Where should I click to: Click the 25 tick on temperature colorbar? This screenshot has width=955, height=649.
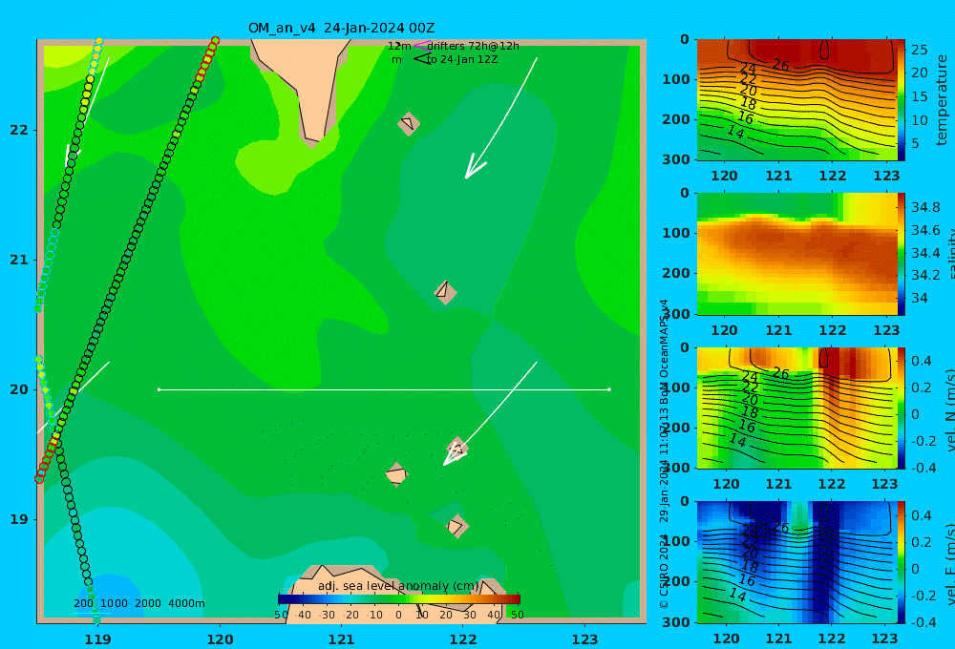tap(919, 50)
